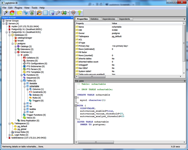This screenshot has height=150, width=188.
Task: Click the Maintenance wrench icon
Action: point(58,13)
